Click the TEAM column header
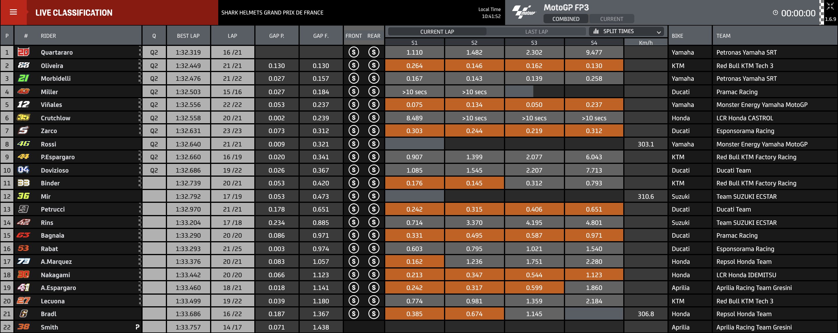Image resolution: width=838 pixels, height=333 pixels. [723, 36]
